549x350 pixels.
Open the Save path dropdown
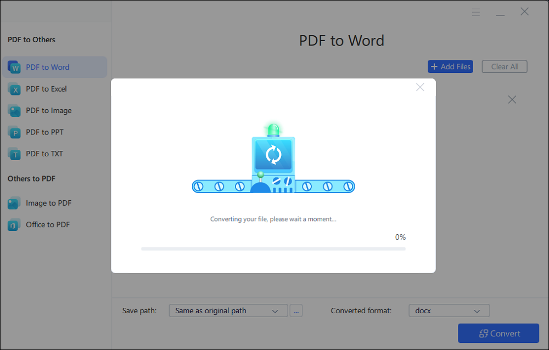click(228, 311)
